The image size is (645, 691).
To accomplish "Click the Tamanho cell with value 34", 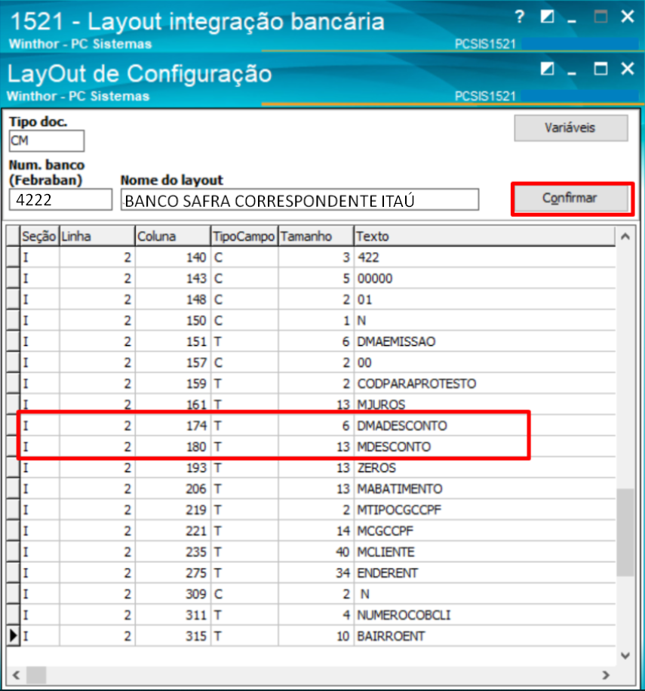I will 315,573.
